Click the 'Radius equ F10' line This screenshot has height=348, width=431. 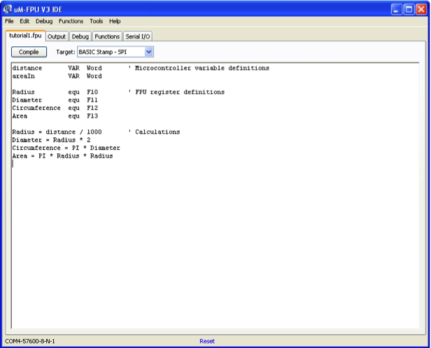[55, 92]
